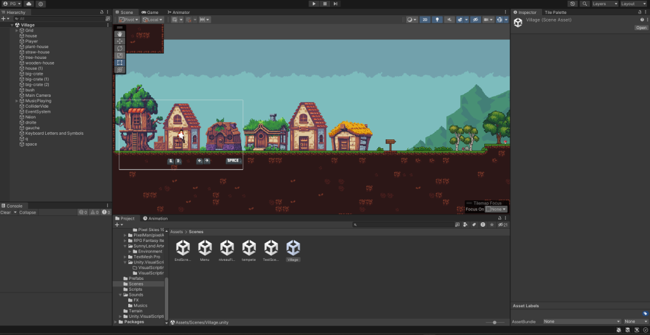Lock the Project panel
Image resolution: width=650 pixels, height=335 pixels.
(500, 218)
